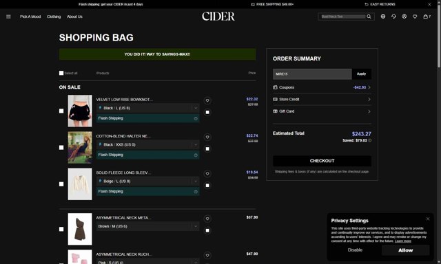Remove Cotton-Blend Halter item from bag

click(207, 148)
